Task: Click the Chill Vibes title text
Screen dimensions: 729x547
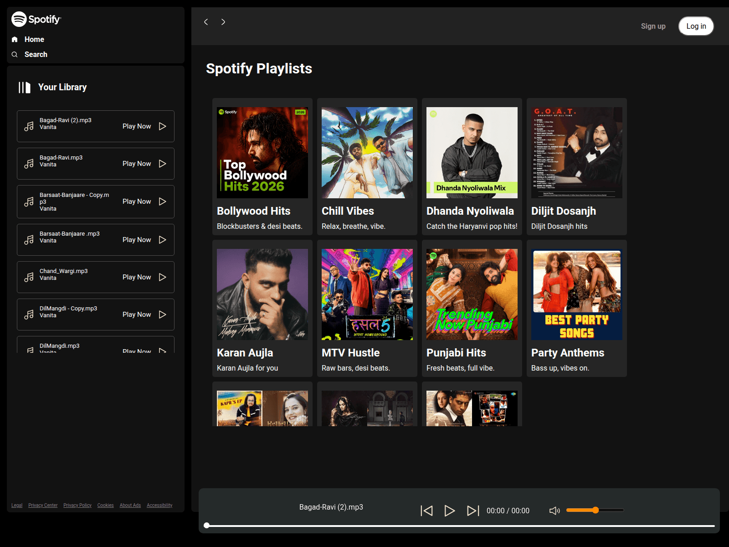Action: point(348,211)
